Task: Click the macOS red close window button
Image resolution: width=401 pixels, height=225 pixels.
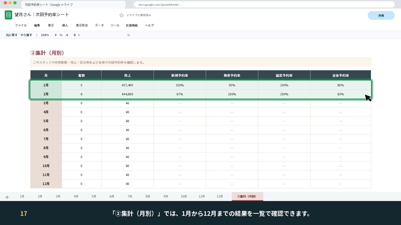Action: (5, 3)
